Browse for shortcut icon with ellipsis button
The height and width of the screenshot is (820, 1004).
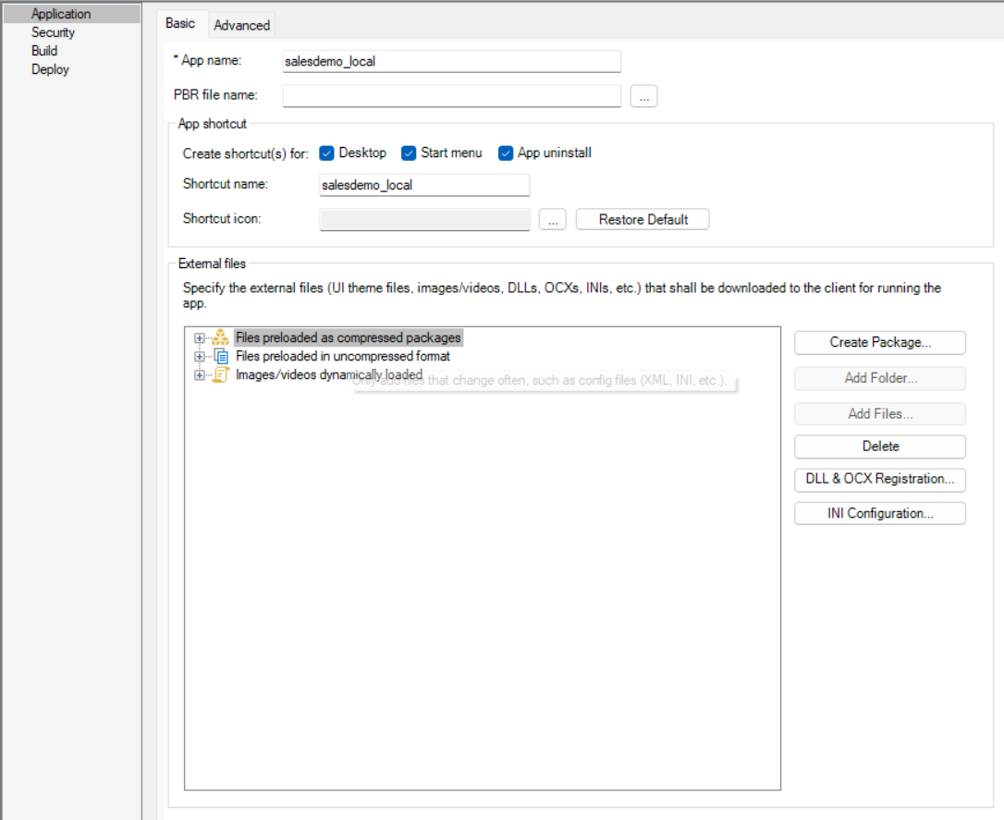(552, 220)
